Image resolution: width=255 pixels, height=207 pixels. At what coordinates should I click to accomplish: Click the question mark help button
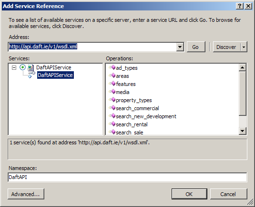click(x=240, y=6)
